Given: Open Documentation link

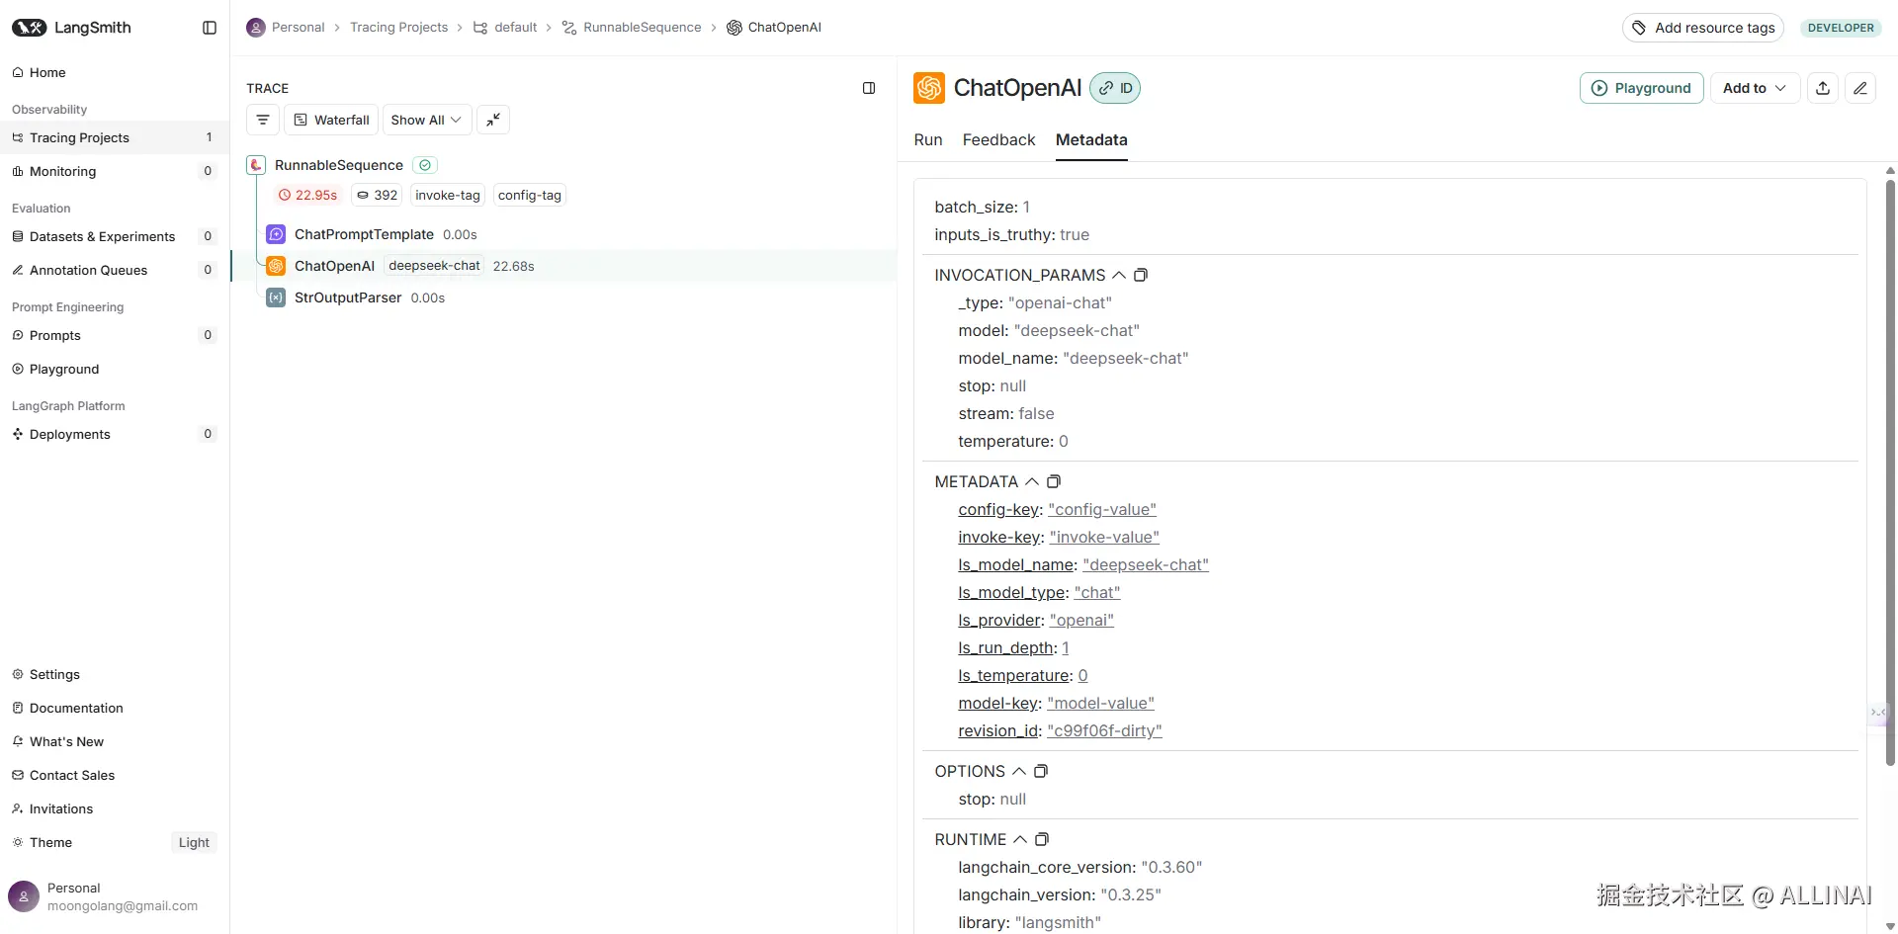Looking at the screenshot, I should 115,708.
